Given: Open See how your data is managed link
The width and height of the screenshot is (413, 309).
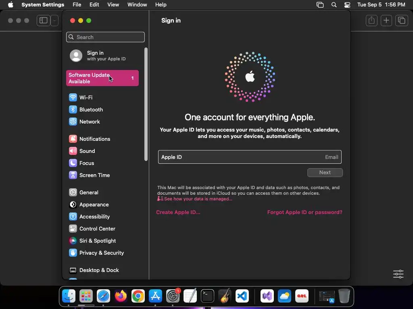Looking at the screenshot, I should pyautogui.click(x=198, y=199).
